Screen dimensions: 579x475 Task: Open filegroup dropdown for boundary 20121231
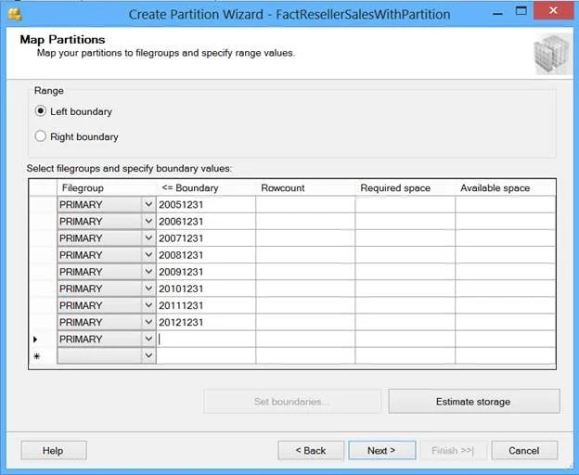[x=148, y=322]
